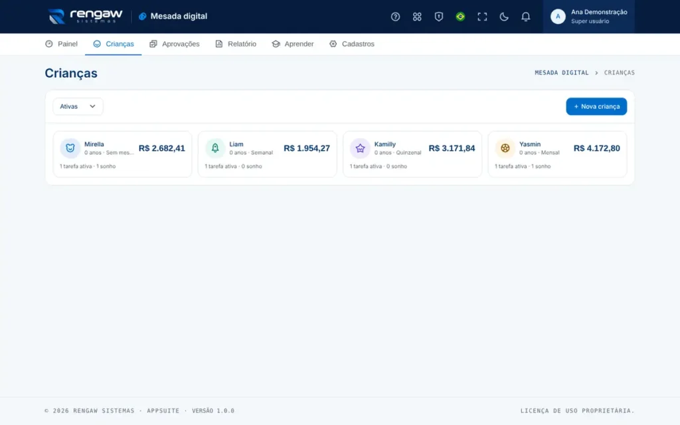Open Mirella's child card name
680x425 pixels.
point(94,144)
